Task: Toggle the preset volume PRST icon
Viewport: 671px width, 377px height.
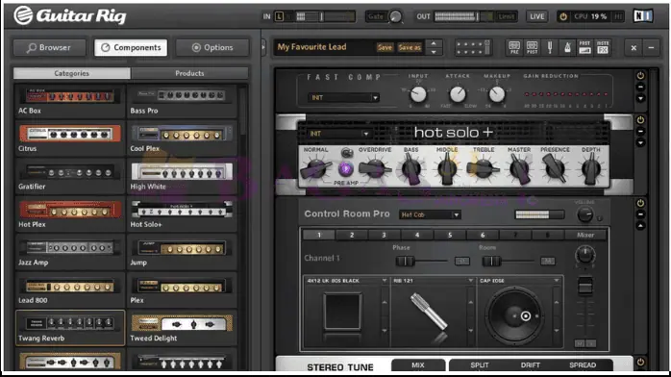Action: point(584,47)
